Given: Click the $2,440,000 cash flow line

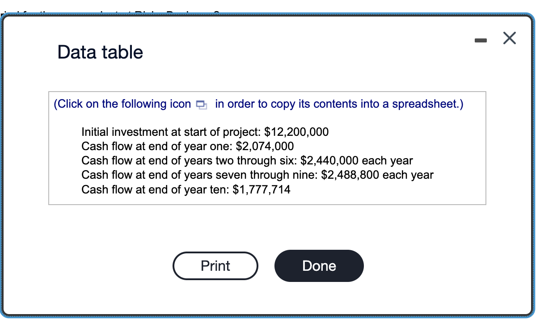Looking at the screenshot, I should pyautogui.click(x=247, y=160).
